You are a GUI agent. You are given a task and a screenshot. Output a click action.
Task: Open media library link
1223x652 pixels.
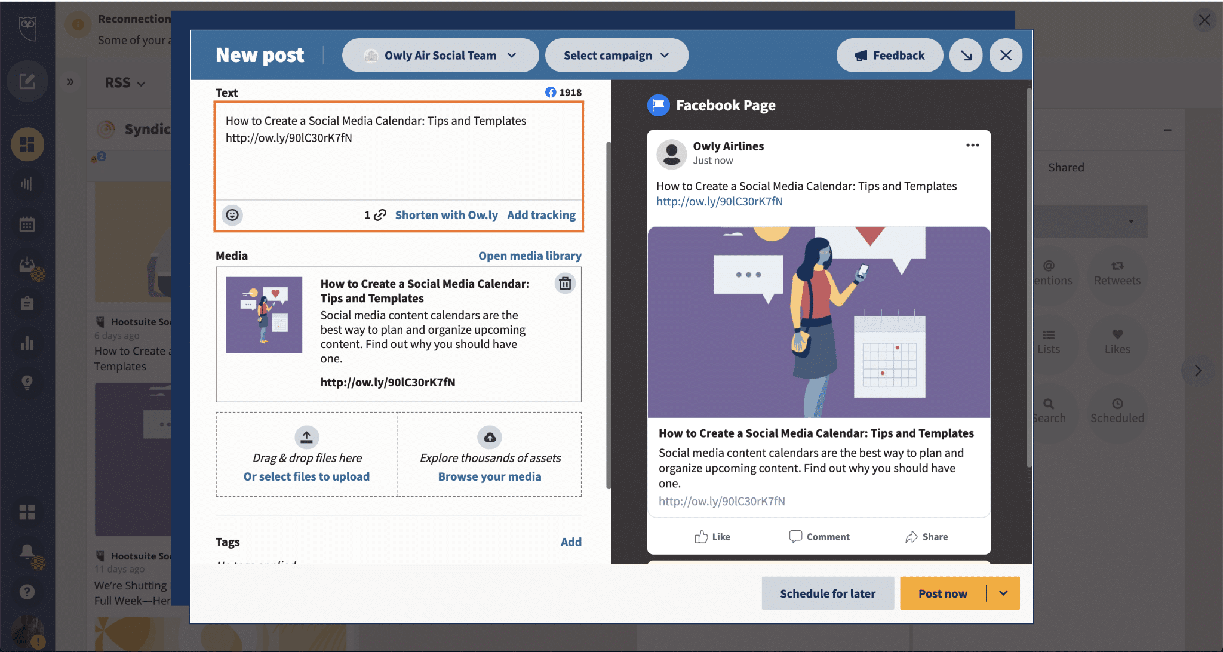click(x=530, y=256)
